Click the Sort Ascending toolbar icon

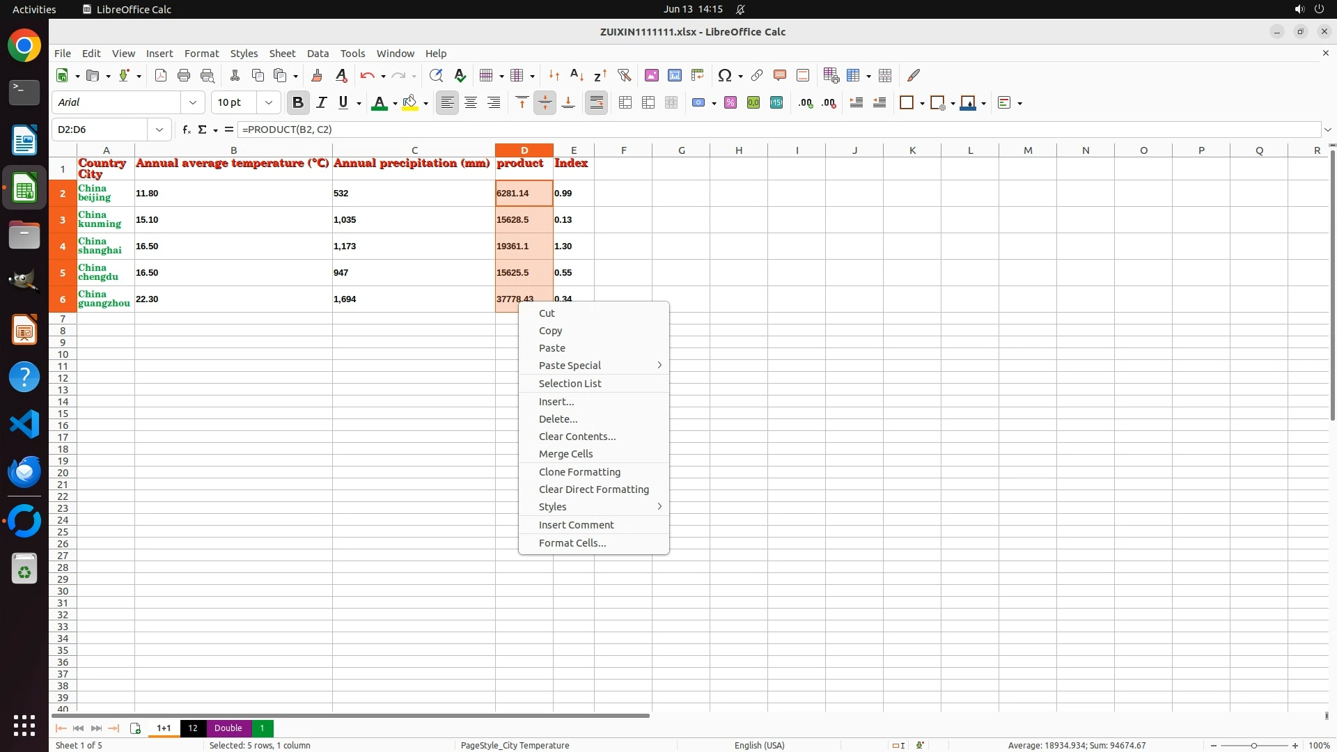[577, 75]
